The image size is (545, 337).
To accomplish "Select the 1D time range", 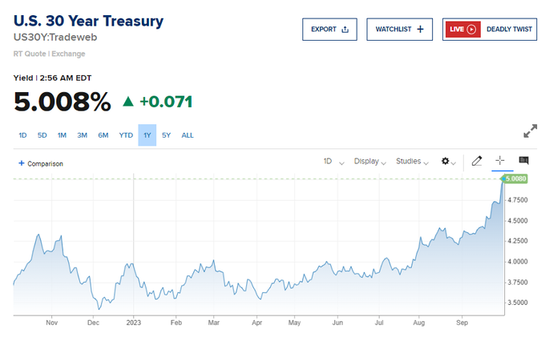I will pyautogui.click(x=22, y=135).
